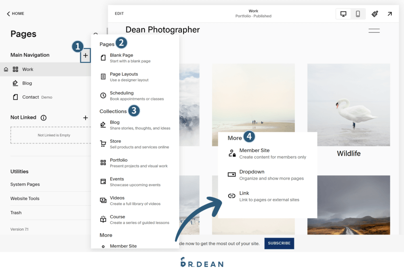Click the expand preview arrow icon
Screen dimensions: 404x273
(389, 14)
